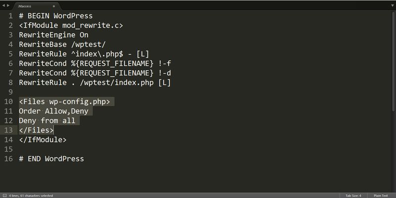Viewport: 396px width, 198px height.
Task: Click on # END WordPress comment line
Action: 51,158
